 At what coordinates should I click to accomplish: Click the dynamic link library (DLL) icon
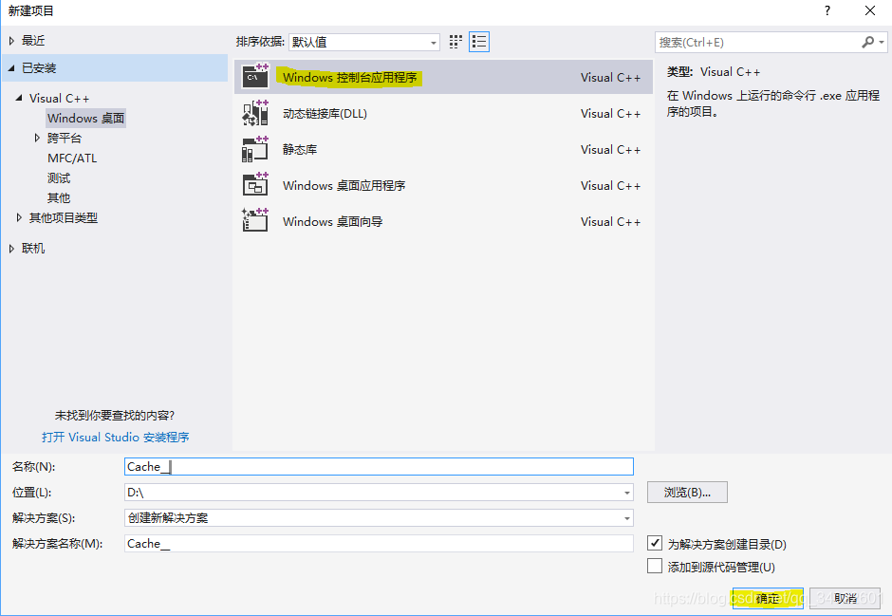255,113
